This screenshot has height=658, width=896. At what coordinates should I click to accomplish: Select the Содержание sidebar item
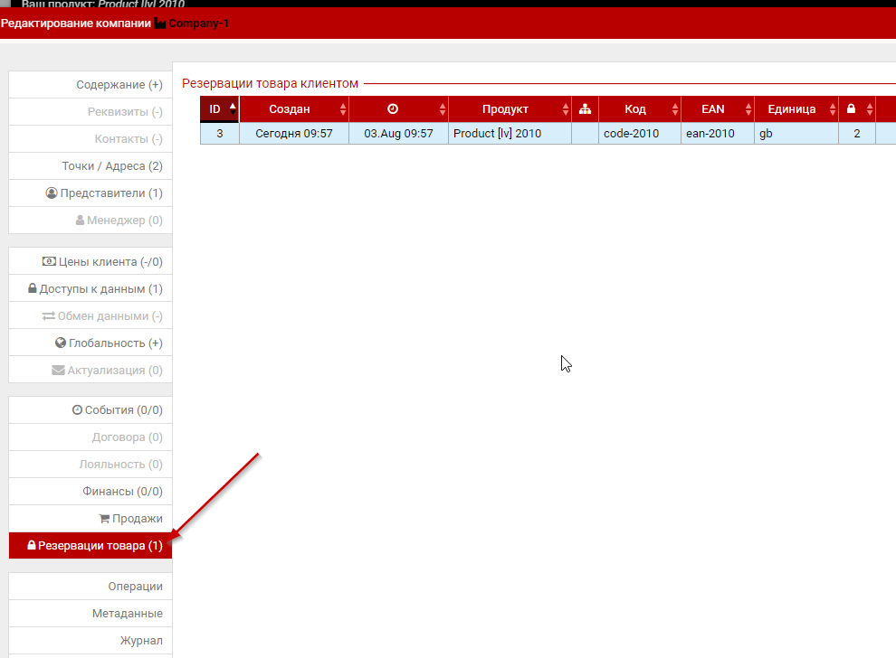tap(119, 85)
